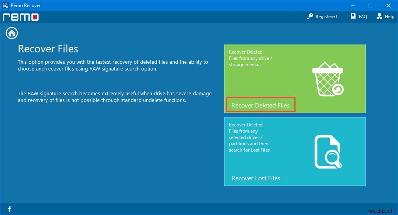Minimize the Remo Recover window
398x215 pixels.
point(353,6)
